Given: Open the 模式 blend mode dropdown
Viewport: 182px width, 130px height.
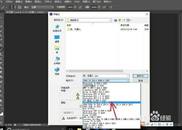Looking at the screenshot, I should coord(42,7).
